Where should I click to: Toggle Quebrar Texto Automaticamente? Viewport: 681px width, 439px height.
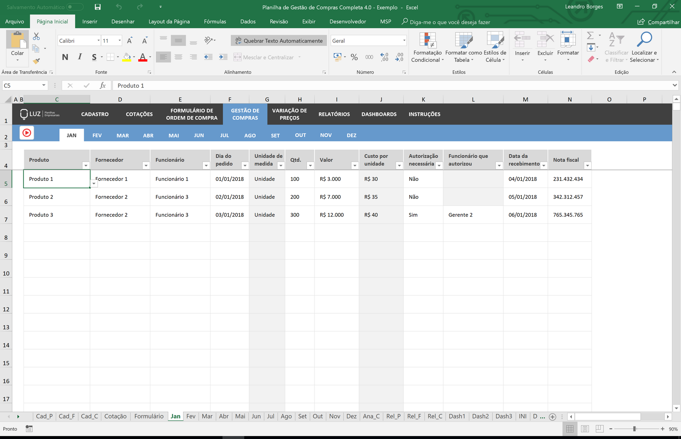(x=279, y=41)
